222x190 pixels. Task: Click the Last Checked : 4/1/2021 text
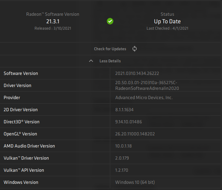(x=167, y=28)
